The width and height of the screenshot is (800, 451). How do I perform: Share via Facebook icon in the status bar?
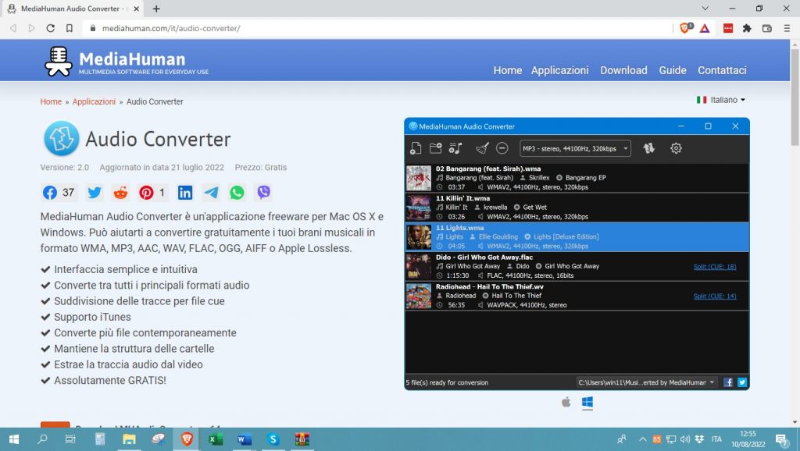click(x=727, y=382)
